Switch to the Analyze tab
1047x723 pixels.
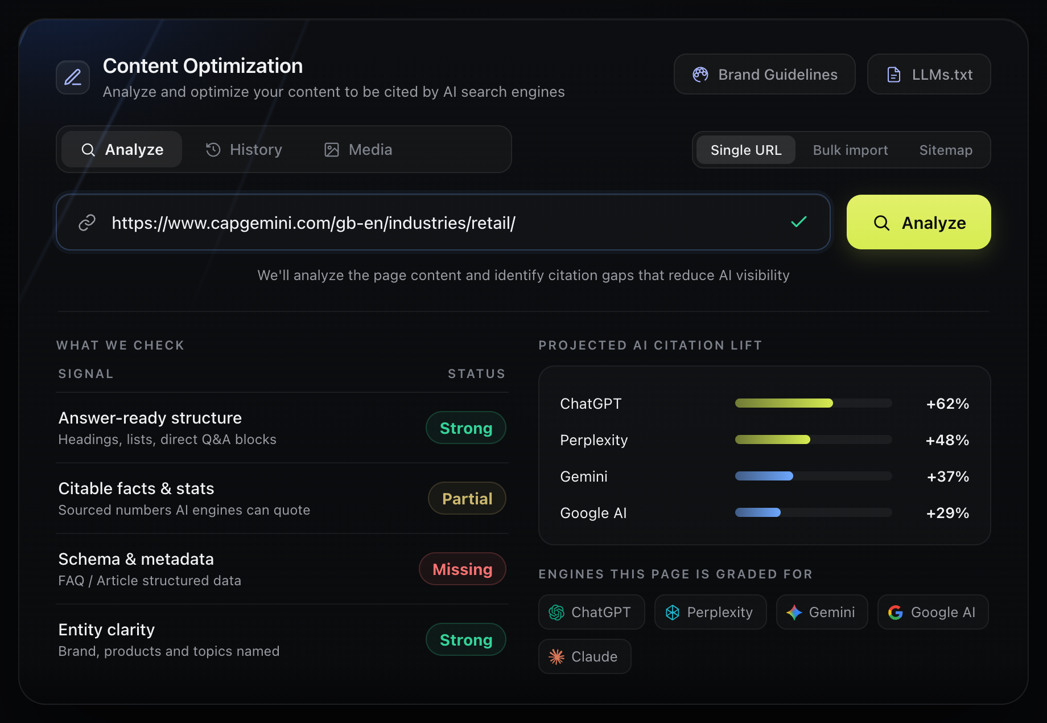click(122, 149)
